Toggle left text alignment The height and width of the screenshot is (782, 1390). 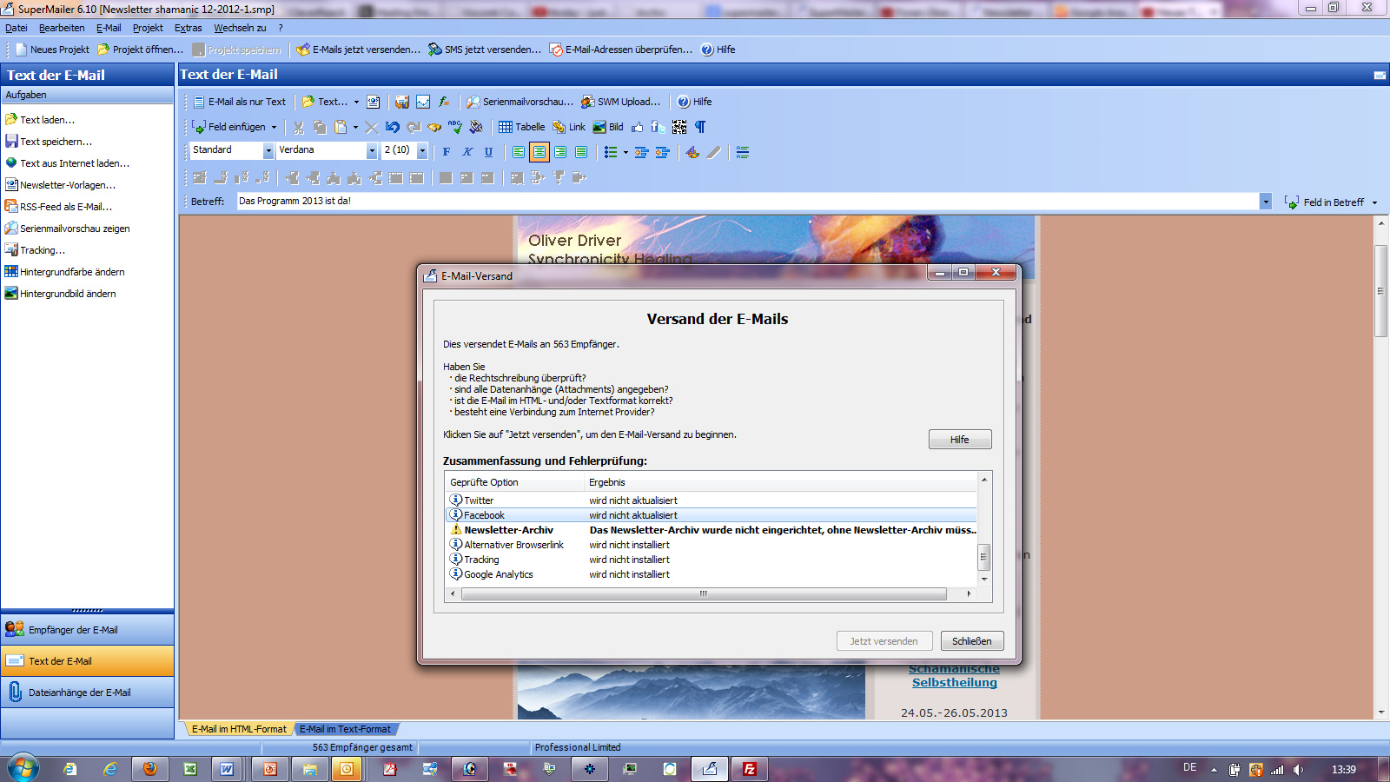pos(519,152)
